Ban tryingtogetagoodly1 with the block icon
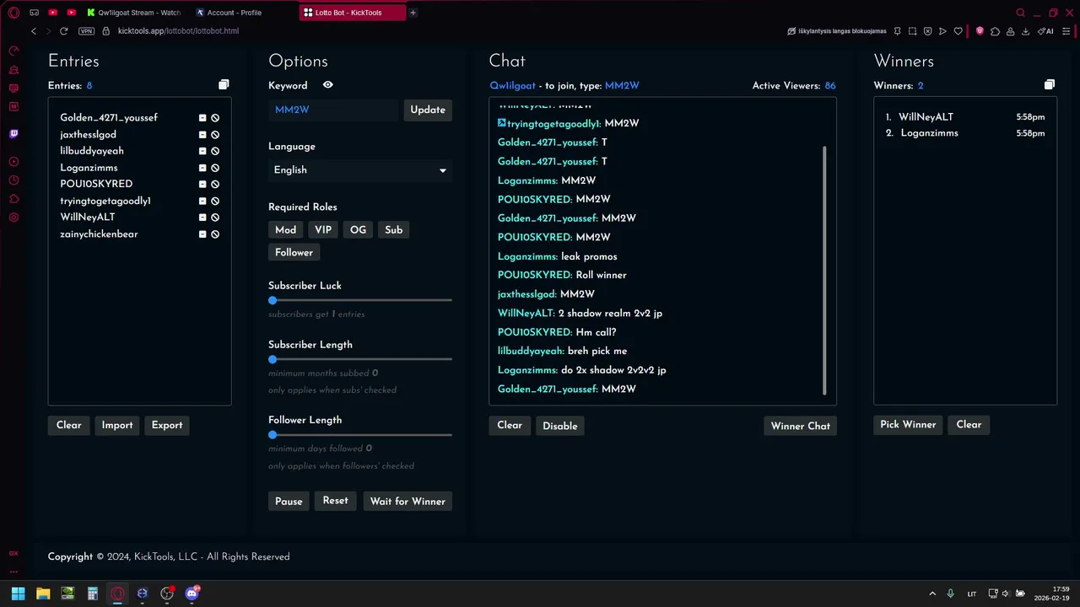This screenshot has height=607, width=1080. pyautogui.click(x=215, y=201)
